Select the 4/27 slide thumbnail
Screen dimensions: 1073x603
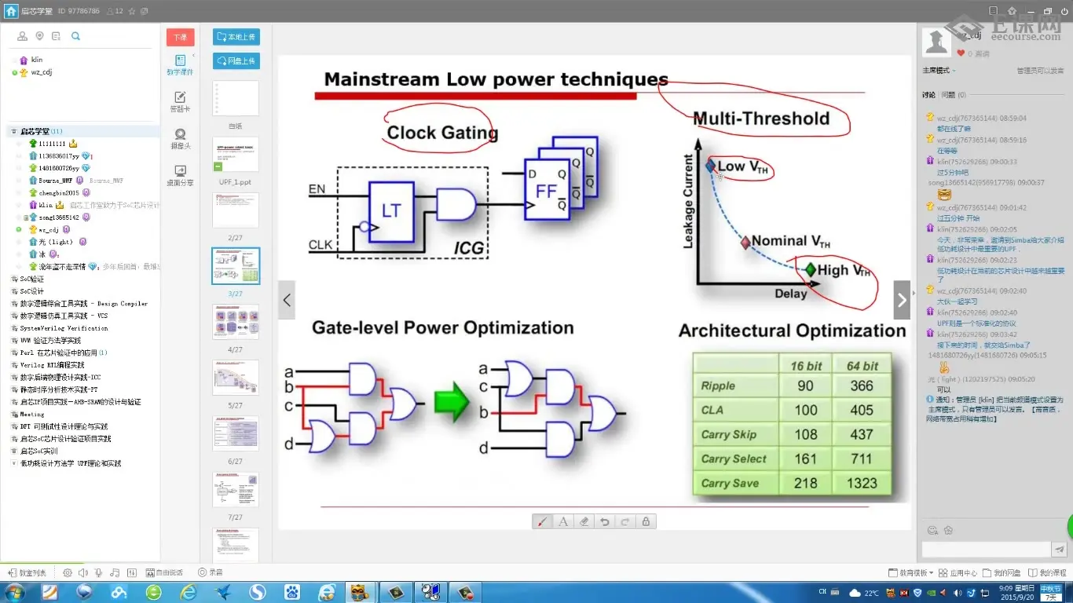pos(236,322)
